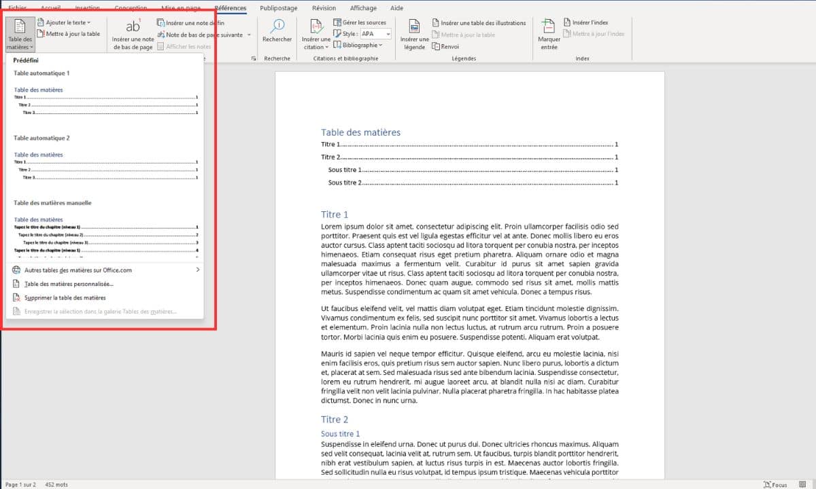
Task: Click the Supprimer la table icon
Action: pos(17,297)
